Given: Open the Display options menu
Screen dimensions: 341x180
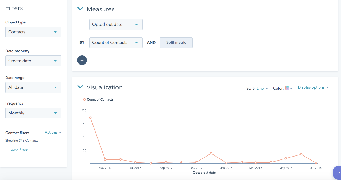Looking at the screenshot, I should coord(313,87).
